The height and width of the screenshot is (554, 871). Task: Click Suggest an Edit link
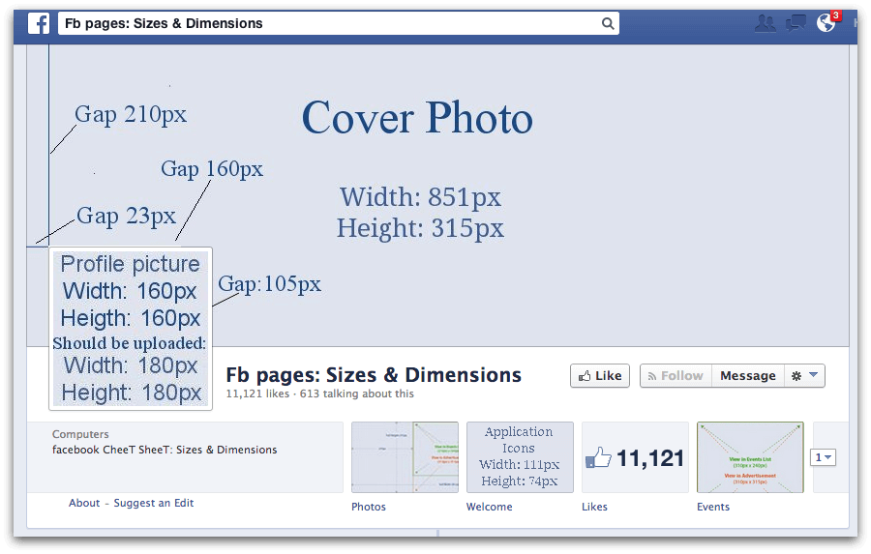coord(153,503)
